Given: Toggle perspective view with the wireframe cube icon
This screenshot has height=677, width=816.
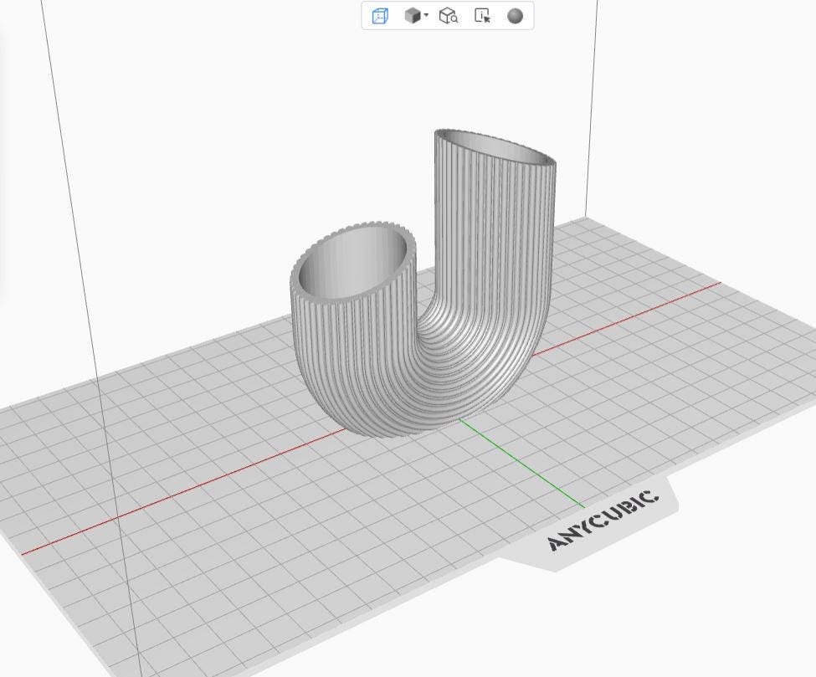Looking at the screenshot, I should tap(379, 14).
